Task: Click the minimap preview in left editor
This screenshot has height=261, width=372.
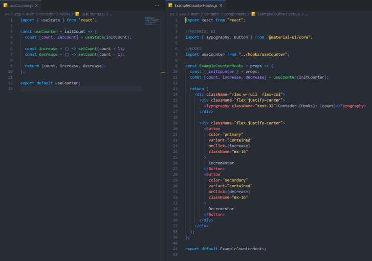Action: [x=153, y=22]
